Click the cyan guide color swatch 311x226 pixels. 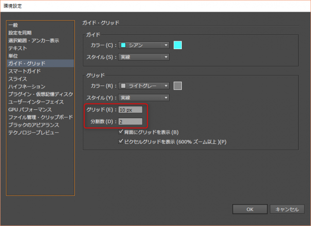pyautogui.click(x=177, y=45)
